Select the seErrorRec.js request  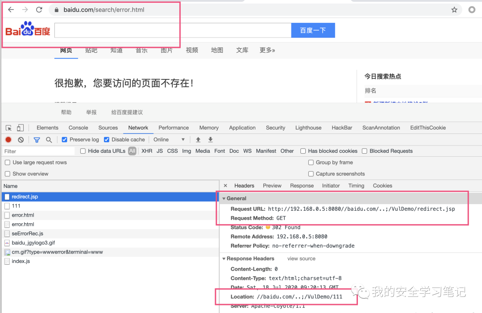coord(110,234)
